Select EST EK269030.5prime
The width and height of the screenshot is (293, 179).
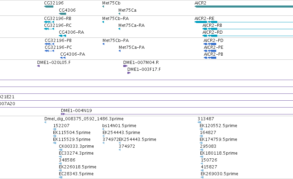pyautogui.click(x=220, y=174)
